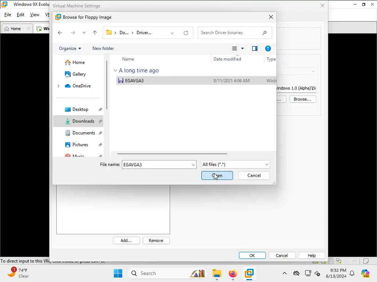Open the clock and date flyout
Screen dimensions: 377x282
click(336, 273)
